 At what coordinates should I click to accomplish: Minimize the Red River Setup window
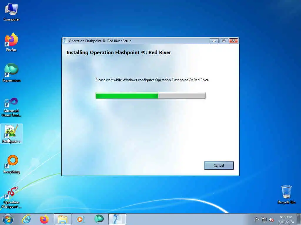point(214,41)
